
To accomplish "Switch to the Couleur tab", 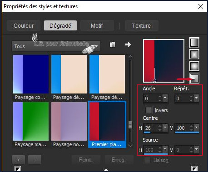I will pos(24,25).
